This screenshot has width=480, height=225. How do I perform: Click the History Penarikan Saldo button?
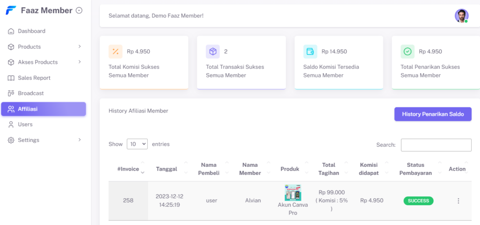pyautogui.click(x=432, y=114)
